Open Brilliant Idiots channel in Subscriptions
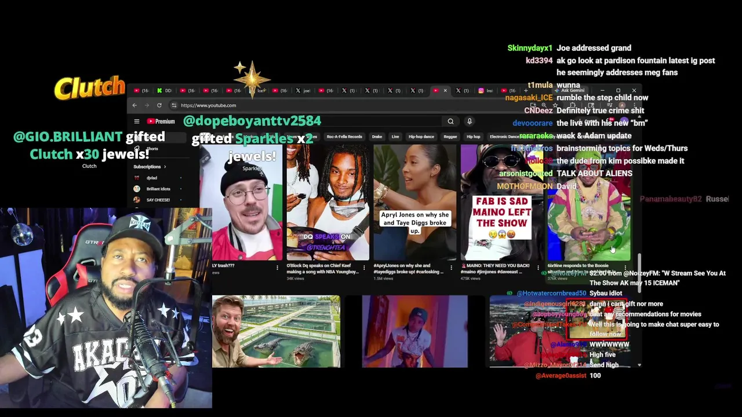 [x=158, y=189]
